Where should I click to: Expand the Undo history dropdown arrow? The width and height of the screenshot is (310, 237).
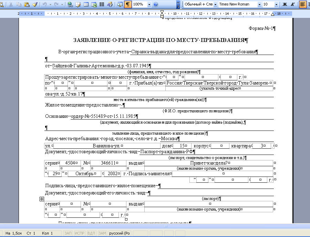50,4
